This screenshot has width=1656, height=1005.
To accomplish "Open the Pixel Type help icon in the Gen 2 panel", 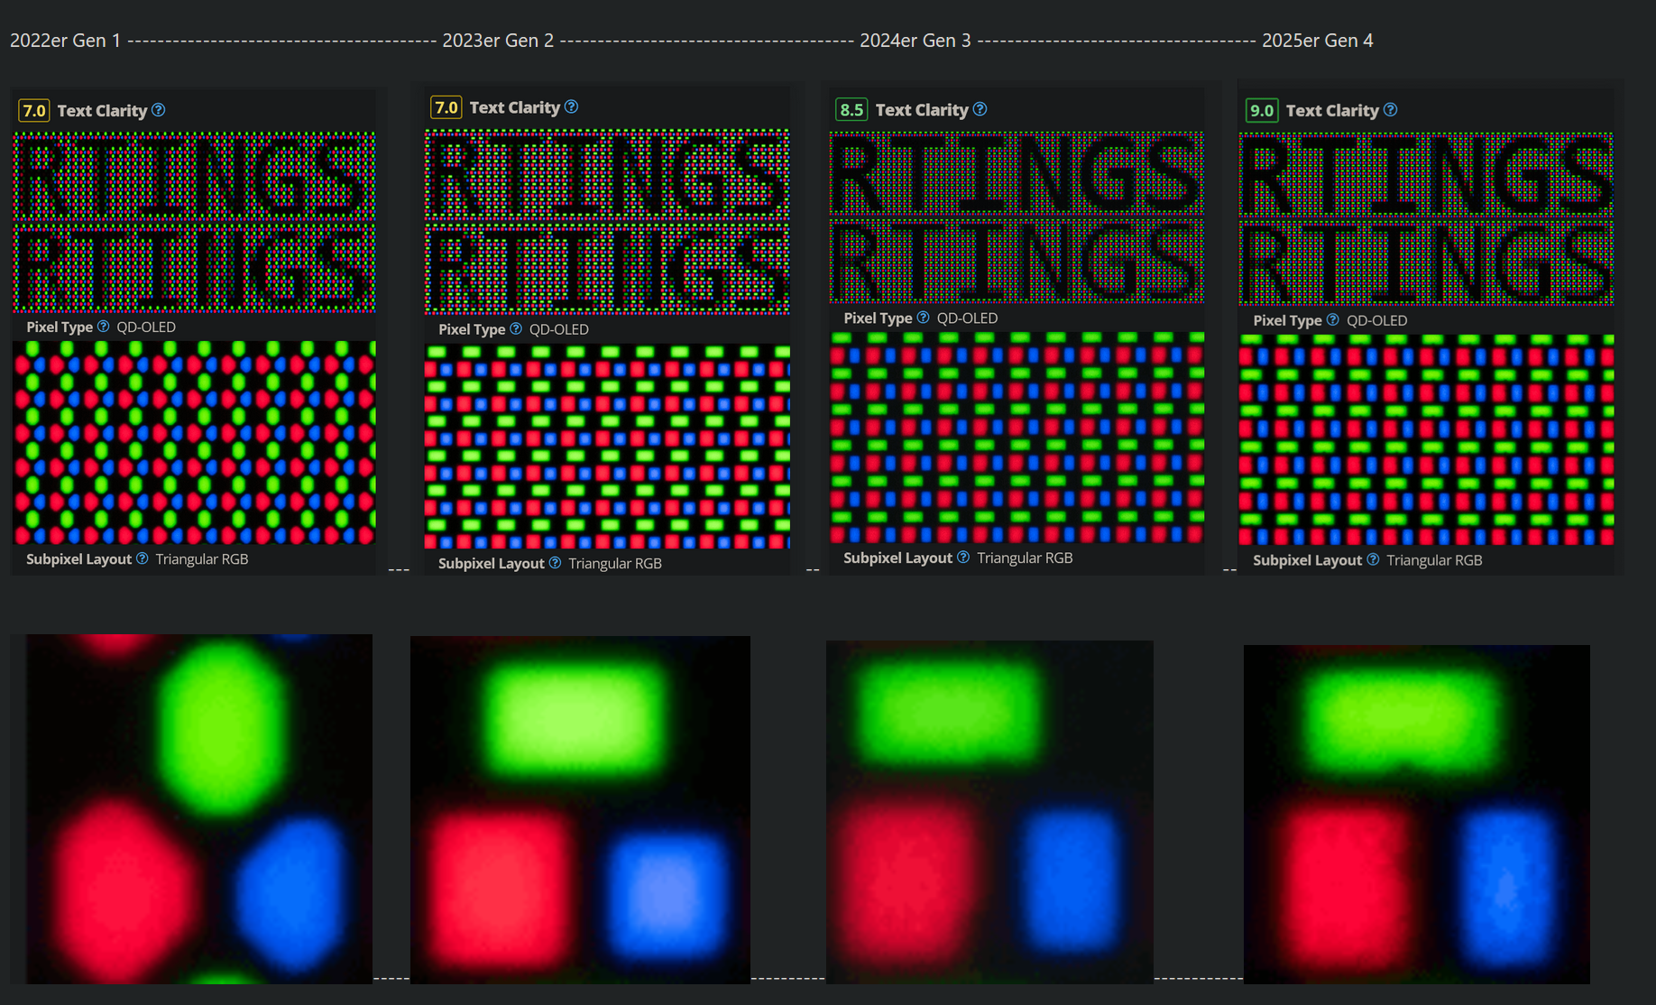I will (516, 329).
